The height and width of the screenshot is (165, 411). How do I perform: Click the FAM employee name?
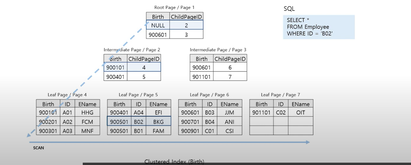click(158, 131)
